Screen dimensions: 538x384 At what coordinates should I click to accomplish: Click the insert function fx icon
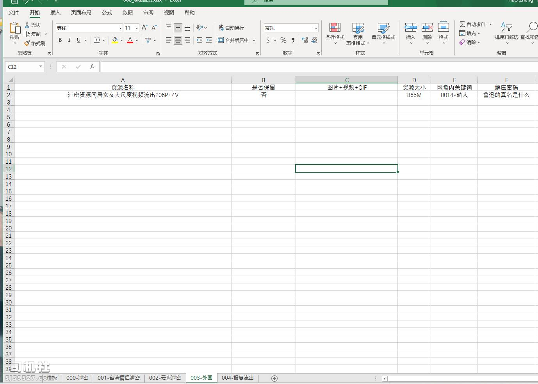(x=92, y=67)
